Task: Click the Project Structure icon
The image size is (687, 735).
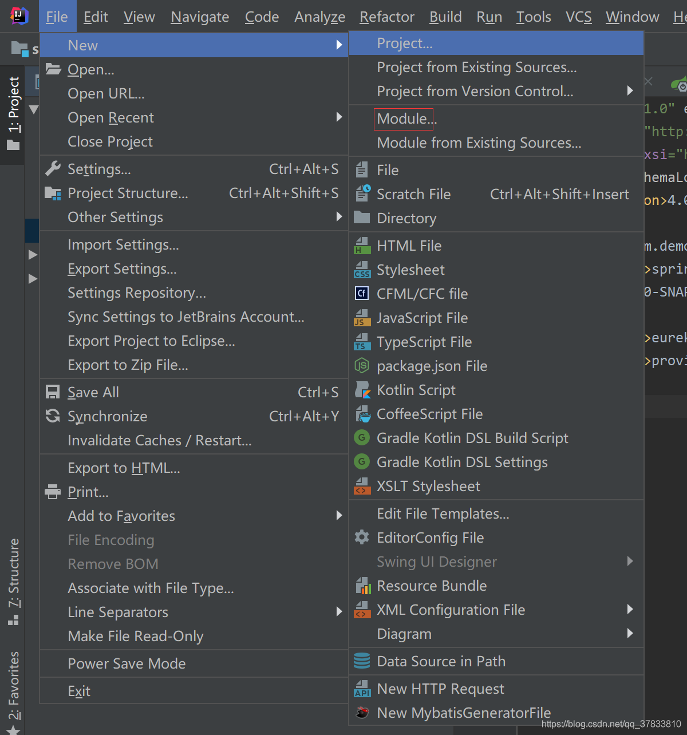Action: [x=53, y=193]
